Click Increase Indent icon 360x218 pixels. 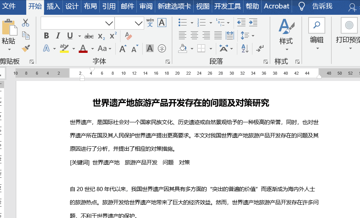(253, 23)
